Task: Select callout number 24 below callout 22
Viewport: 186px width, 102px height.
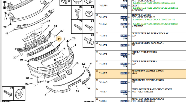Action: pos(27,84)
